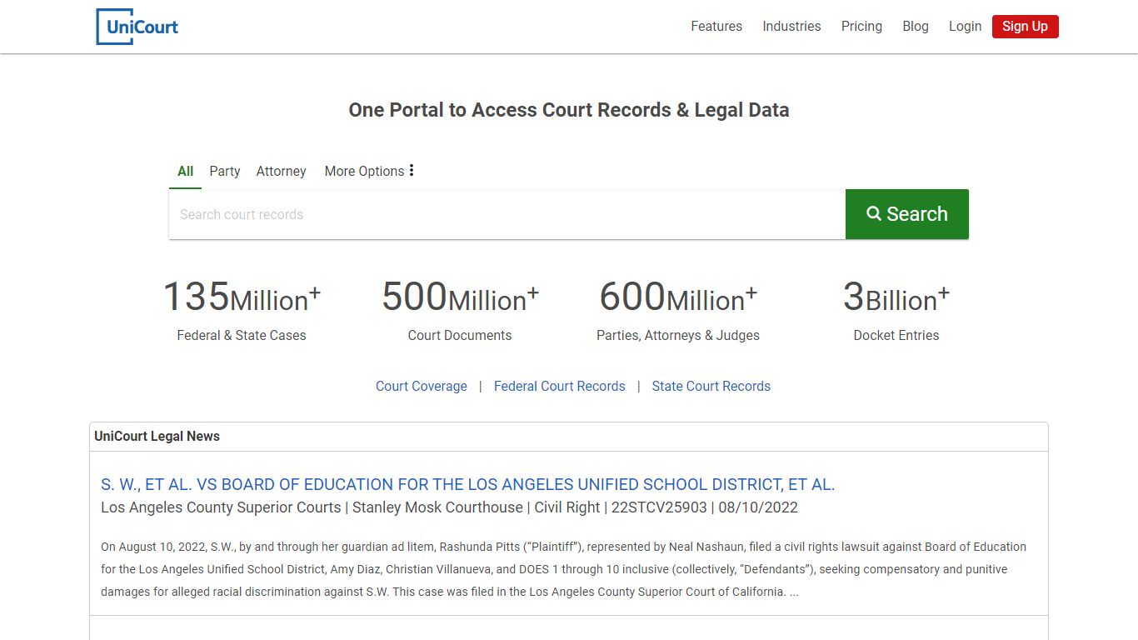This screenshot has height=640, width=1138.
Task: Switch to the Attorney search tab
Action: (x=281, y=171)
